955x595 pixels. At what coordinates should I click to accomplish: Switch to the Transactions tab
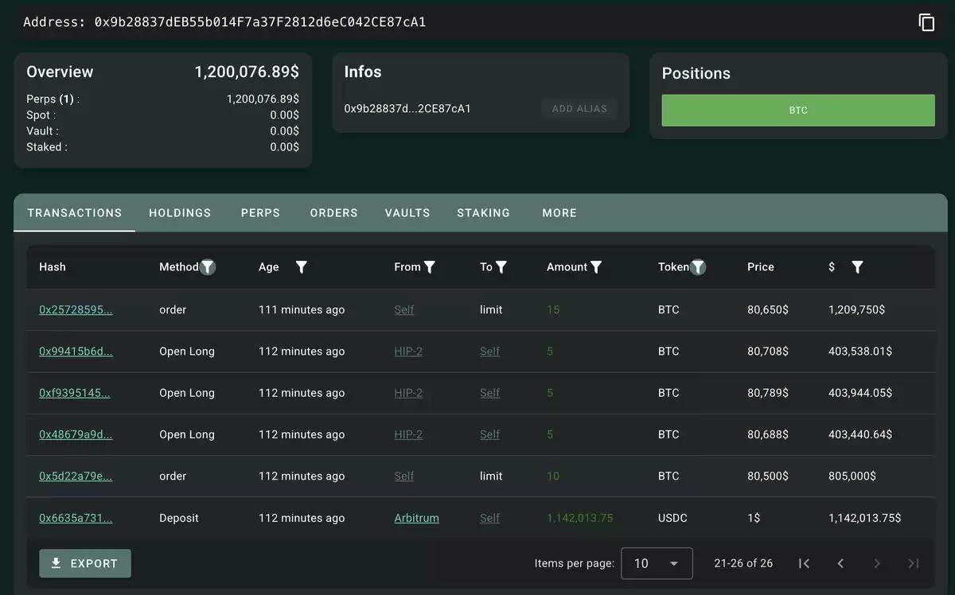coord(75,213)
